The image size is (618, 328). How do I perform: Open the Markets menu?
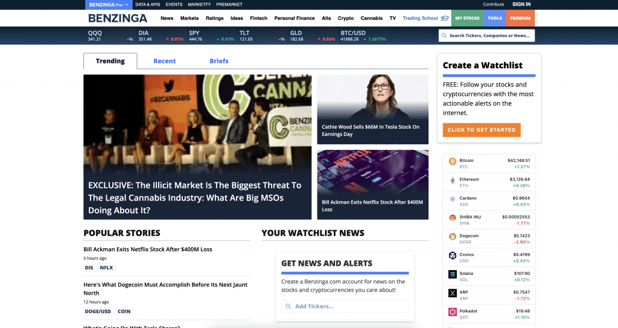(189, 18)
